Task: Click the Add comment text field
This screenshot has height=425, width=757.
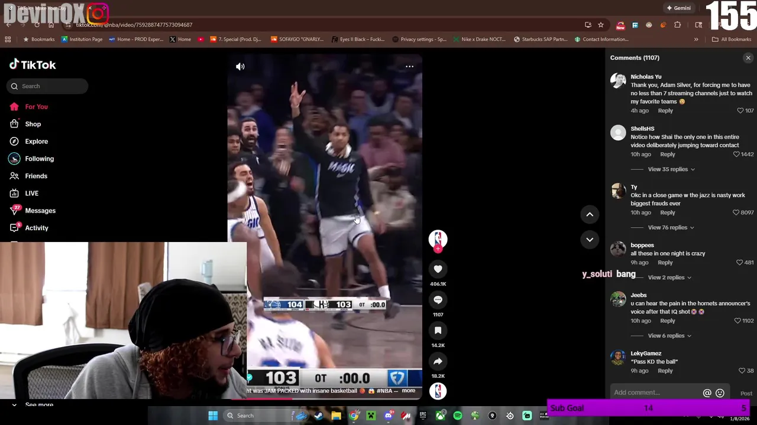Action: pos(656,393)
